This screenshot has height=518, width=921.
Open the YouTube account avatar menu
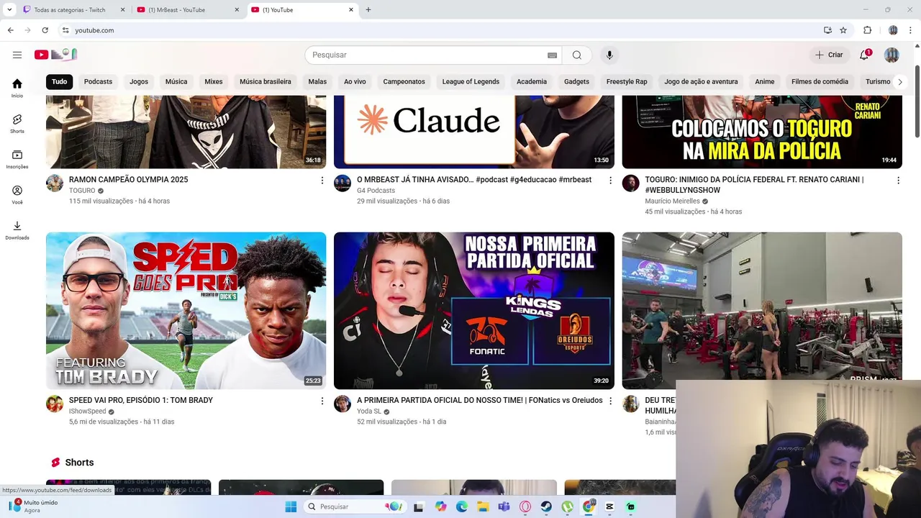[891, 55]
